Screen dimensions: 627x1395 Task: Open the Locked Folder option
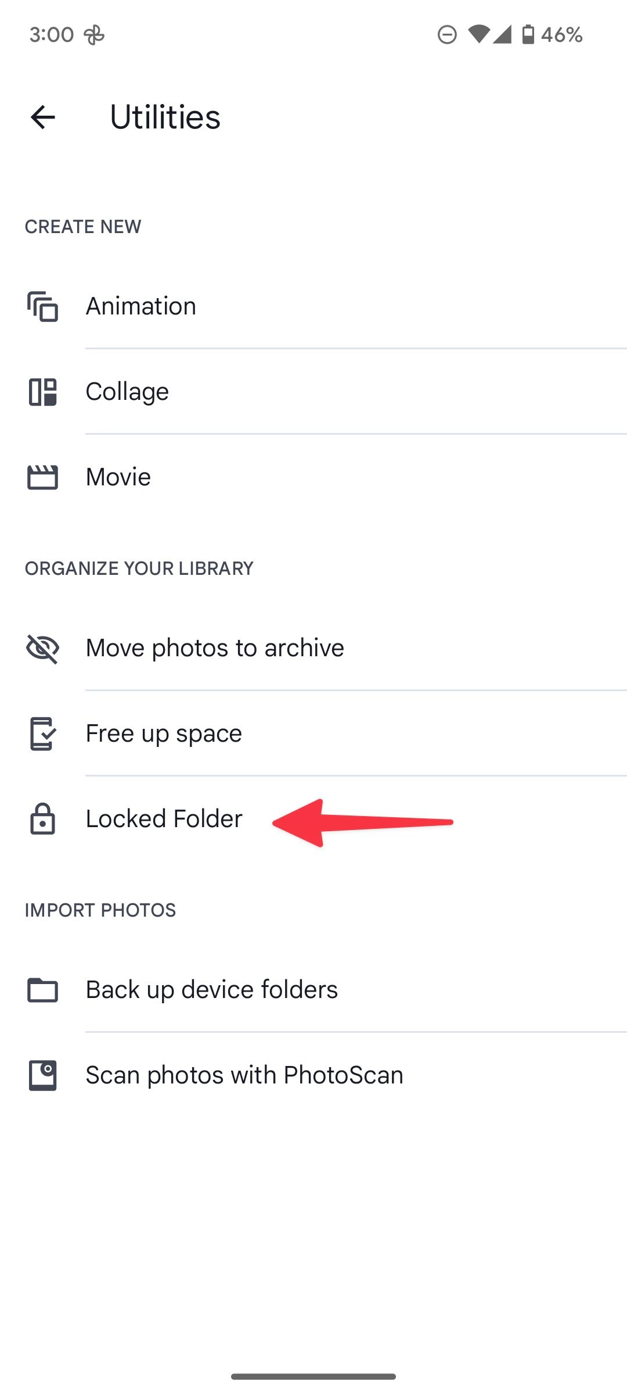[x=163, y=818]
